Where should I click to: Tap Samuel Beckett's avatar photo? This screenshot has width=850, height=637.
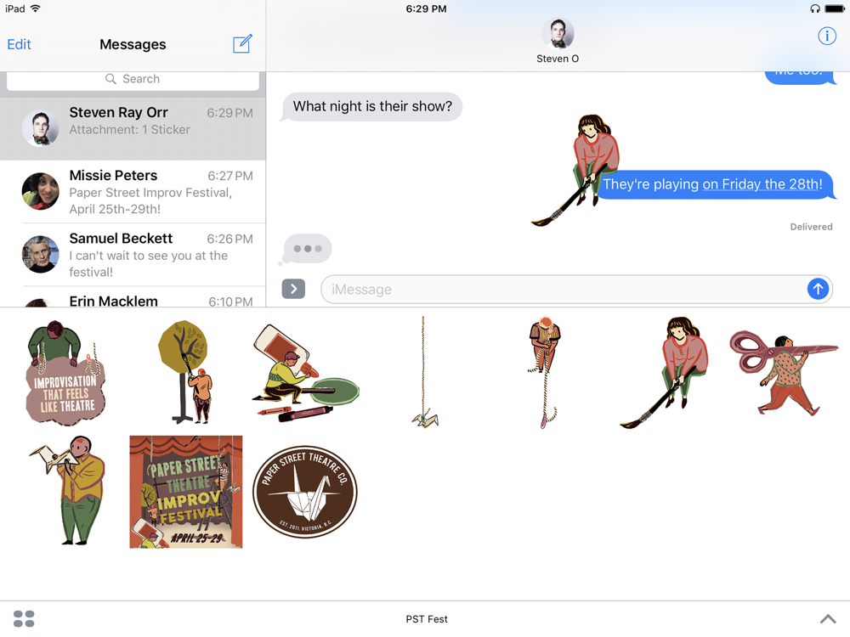(x=40, y=255)
